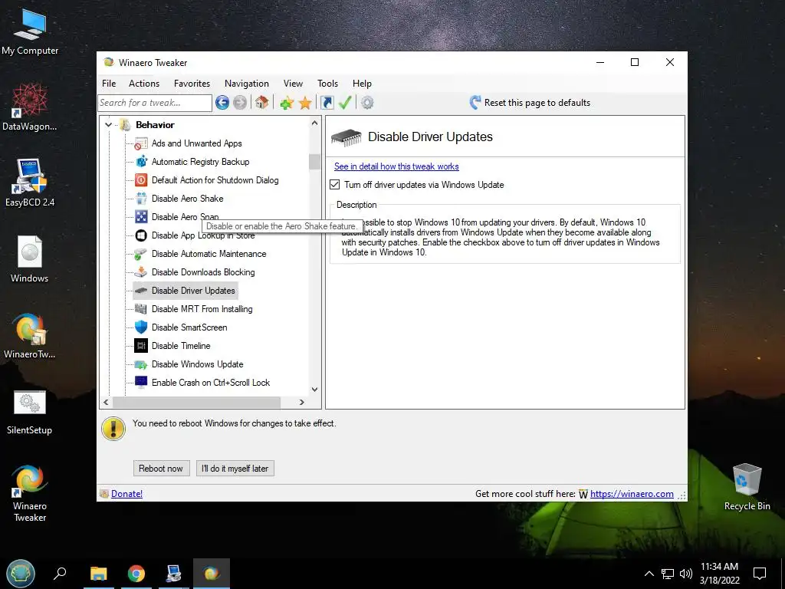Click the blue Back navigation arrow
The width and height of the screenshot is (785, 589).
point(222,103)
